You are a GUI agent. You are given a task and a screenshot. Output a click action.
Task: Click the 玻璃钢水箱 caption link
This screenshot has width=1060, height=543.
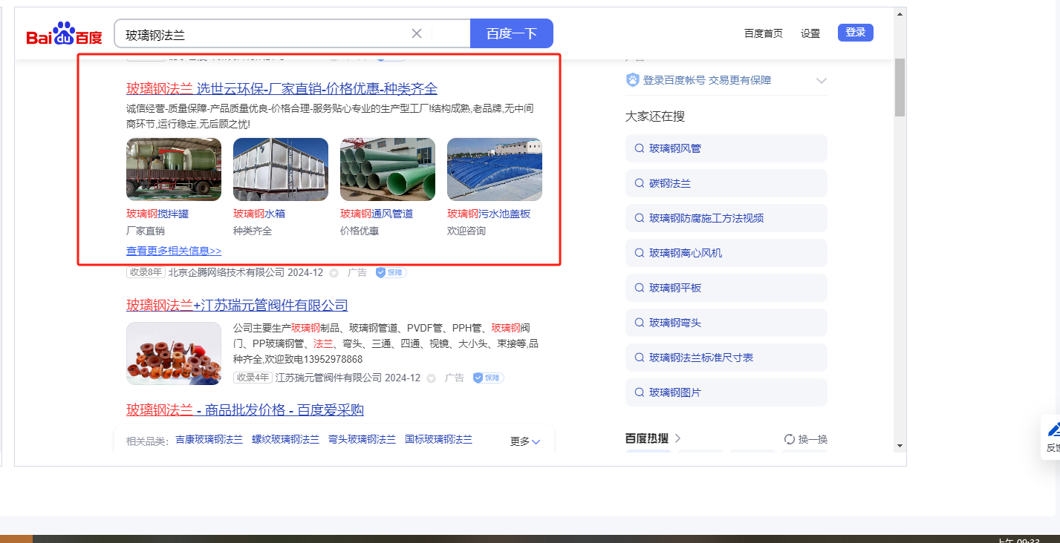pos(259,214)
